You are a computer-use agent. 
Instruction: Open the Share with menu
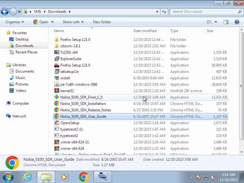tap(73, 22)
